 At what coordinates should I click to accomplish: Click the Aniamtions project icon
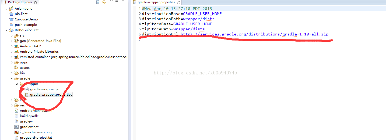pyautogui.click(x=11, y=9)
